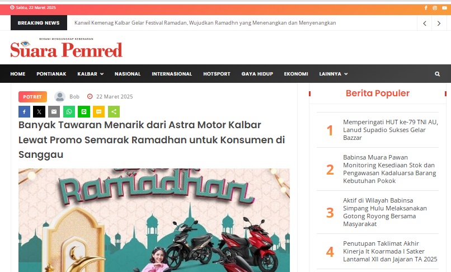
Task: Share article on WhatsApp
Action: 69,112
